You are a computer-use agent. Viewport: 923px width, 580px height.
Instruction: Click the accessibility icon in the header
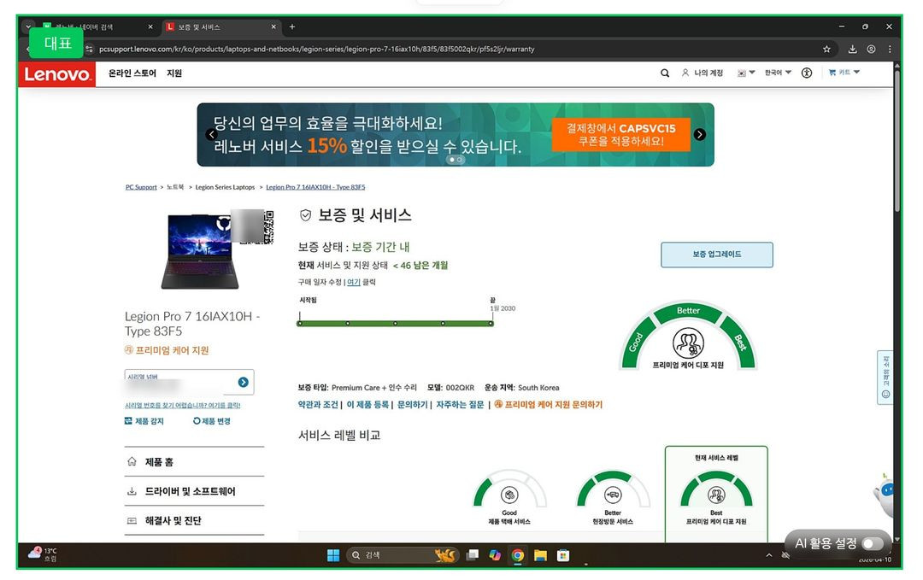[x=807, y=73]
